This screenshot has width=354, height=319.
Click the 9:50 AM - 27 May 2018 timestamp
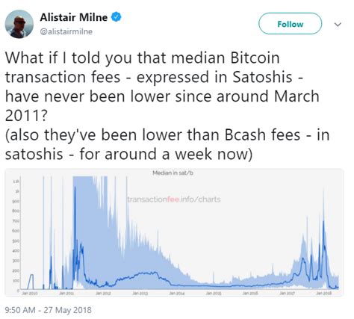point(49,310)
